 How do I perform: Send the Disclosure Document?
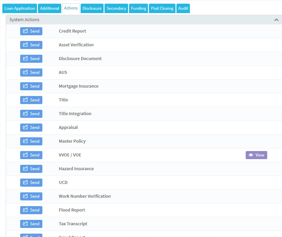click(x=31, y=58)
